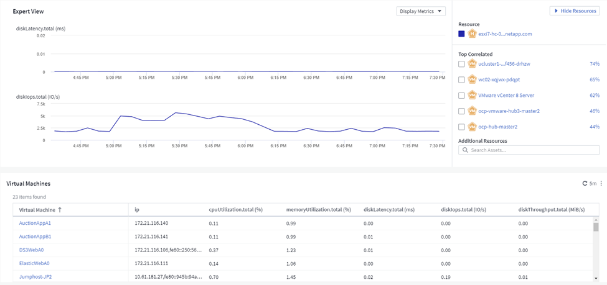The width and height of the screenshot is (607, 285).
Task: Tick the ocp-hub-master2 checkbox
Action: pos(461,127)
